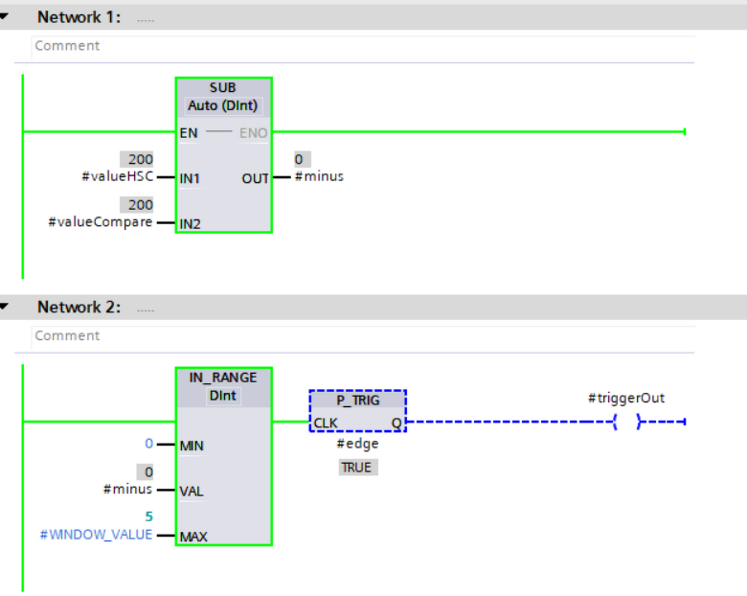Open the Auto (DInt) data type selector
The width and height of the screenshot is (747, 596).
(222, 105)
